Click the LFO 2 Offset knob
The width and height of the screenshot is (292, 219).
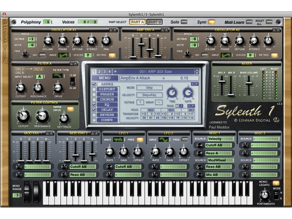tap(184, 152)
